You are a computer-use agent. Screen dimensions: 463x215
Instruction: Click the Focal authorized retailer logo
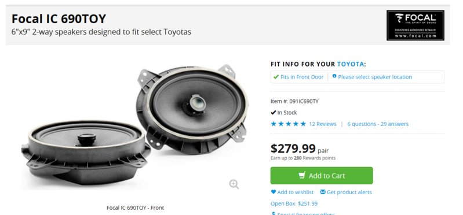[415, 25]
